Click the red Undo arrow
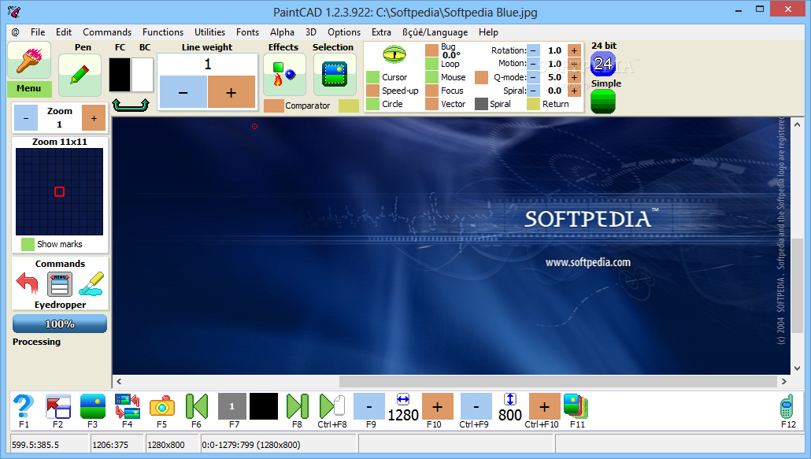 coord(28,284)
